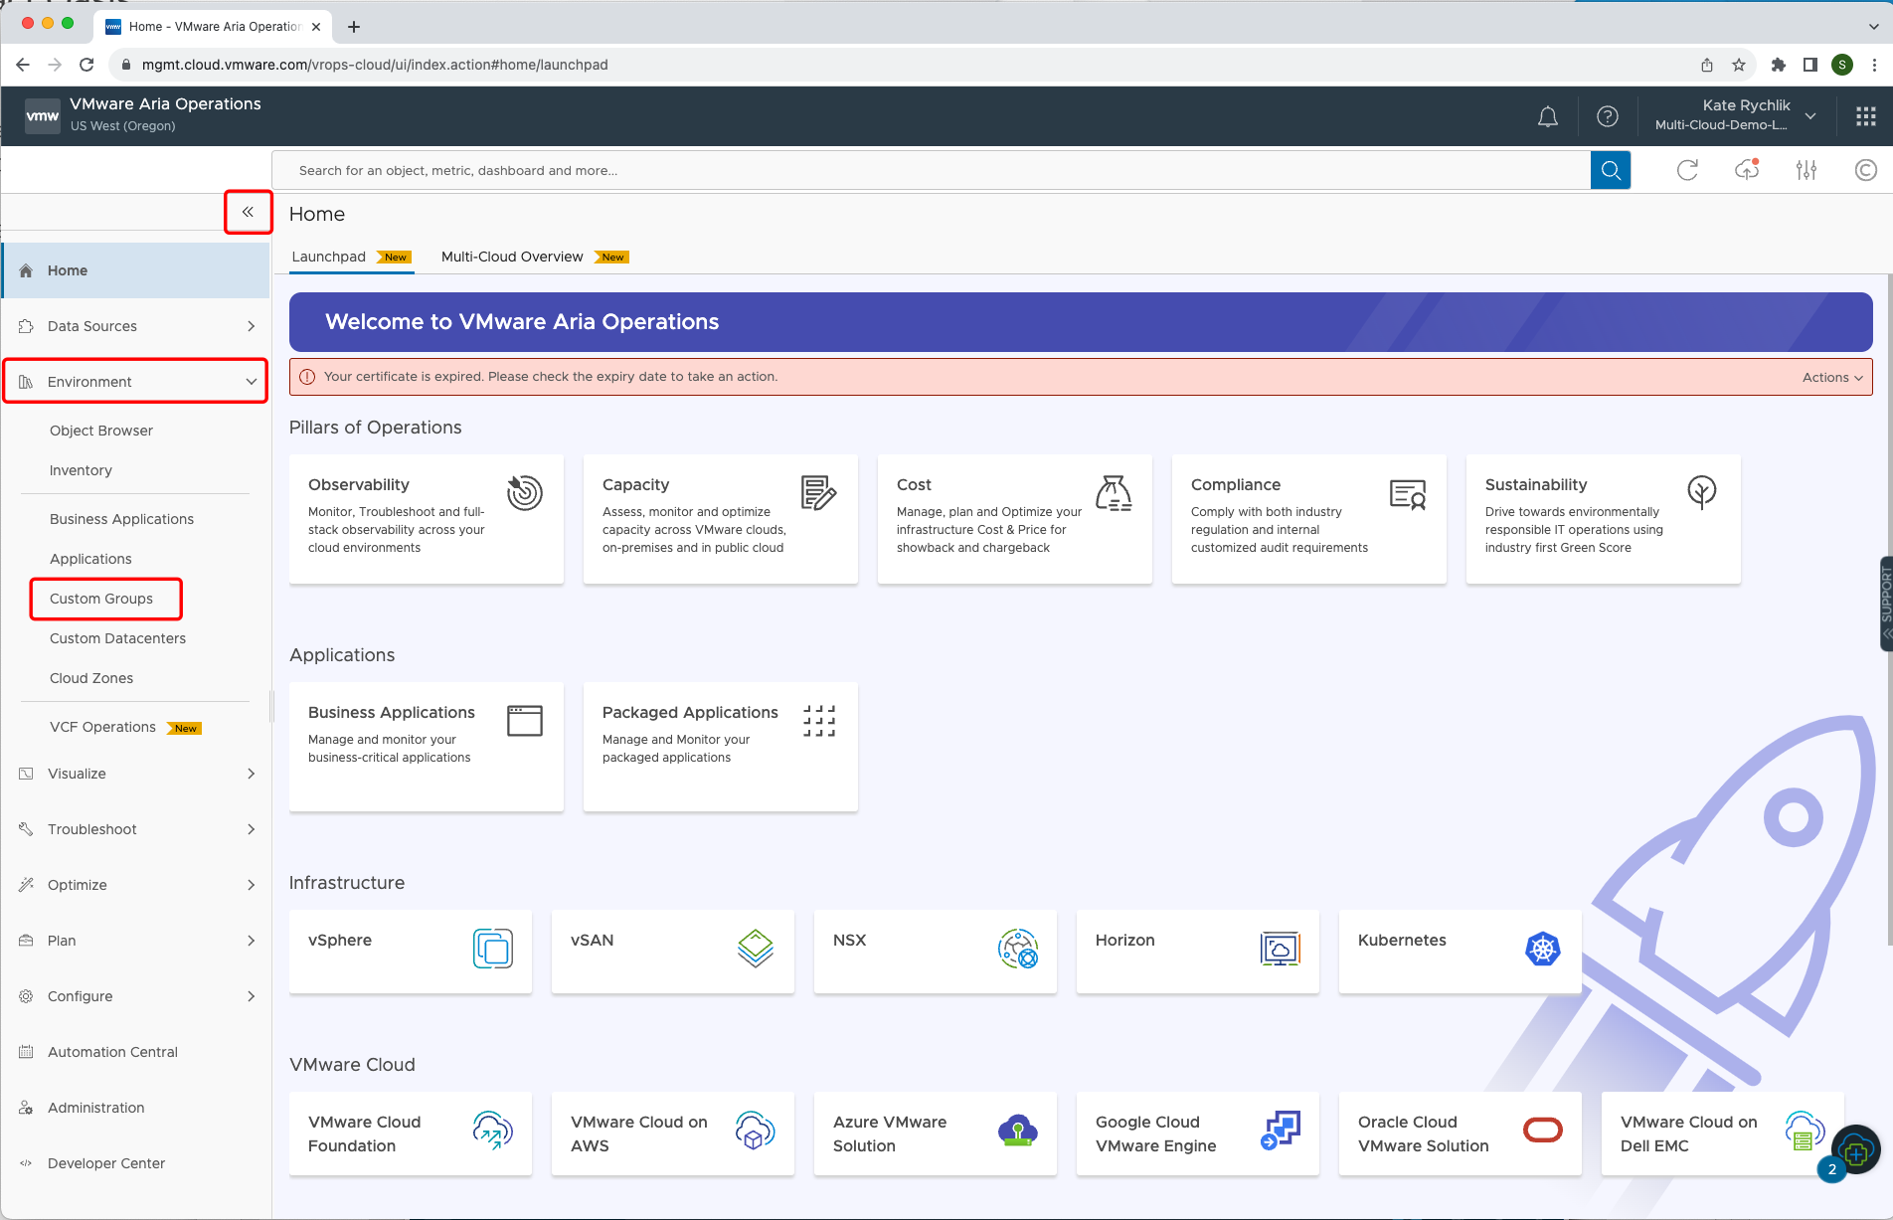Image resolution: width=1893 pixels, height=1220 pixels.
Task: Expand the Troubleshoot menu
Action: pos(92,828)
